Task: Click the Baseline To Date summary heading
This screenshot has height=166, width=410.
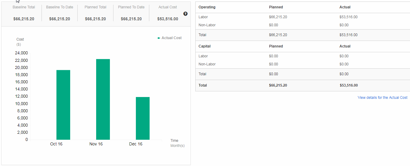Action: (59, 7)
